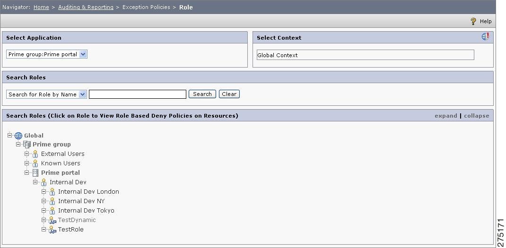Click the Global globe icon in tree

18,136
